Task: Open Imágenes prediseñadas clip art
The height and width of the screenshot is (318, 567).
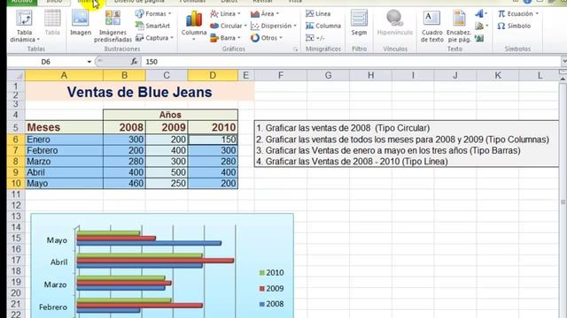Action: 113,26
